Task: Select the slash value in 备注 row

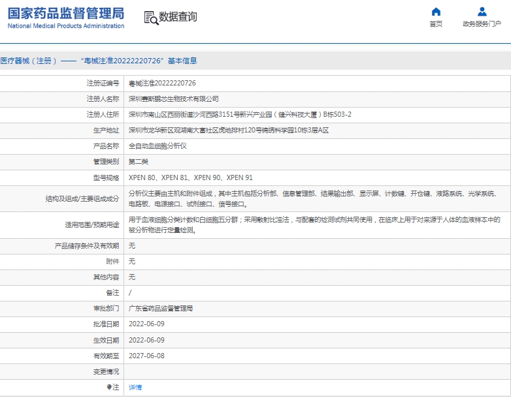Action: [130, 293]
